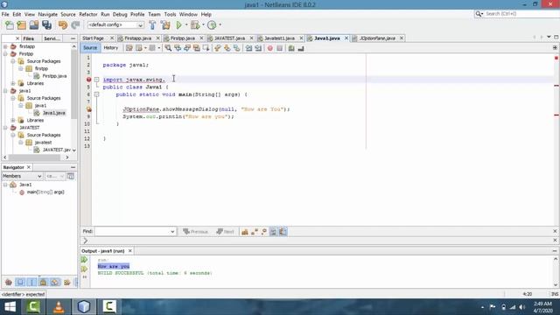Switch to the Services panel tab
The height and width of the screenshot is (315, 560).
[52, 38]
